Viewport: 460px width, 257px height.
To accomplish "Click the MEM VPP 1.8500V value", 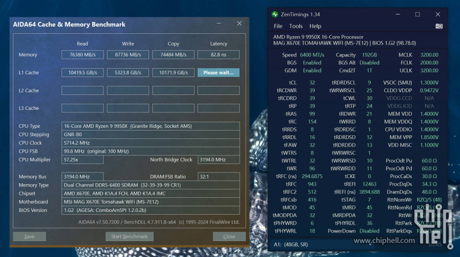I will click(429, 137).
